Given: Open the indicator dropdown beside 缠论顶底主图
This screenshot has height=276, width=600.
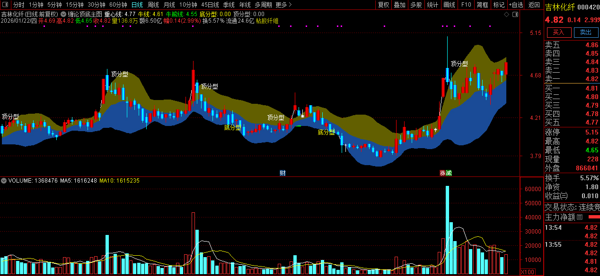Looking at the screenshot, I should (63, 14).
